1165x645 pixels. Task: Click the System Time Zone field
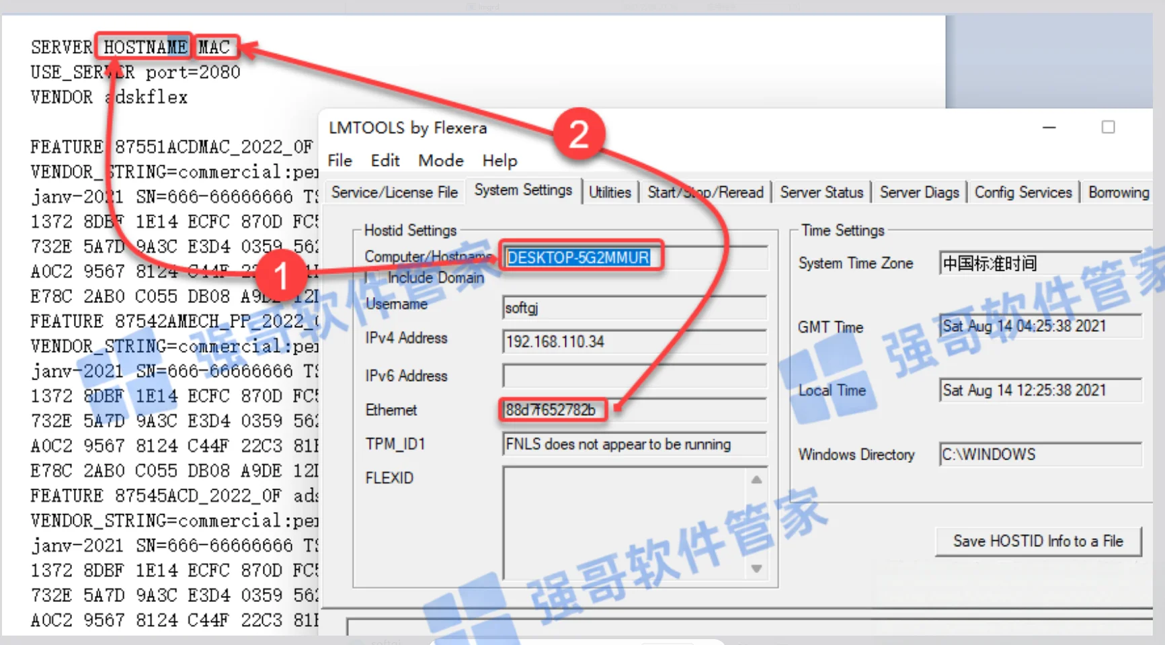[1040, 263]
